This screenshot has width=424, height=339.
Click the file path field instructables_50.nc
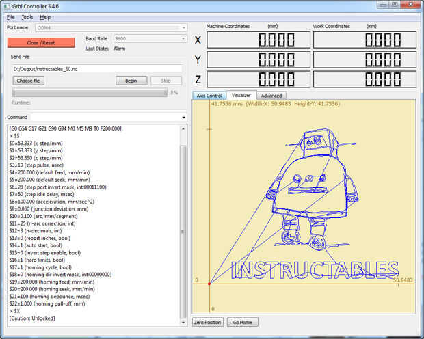97,69
